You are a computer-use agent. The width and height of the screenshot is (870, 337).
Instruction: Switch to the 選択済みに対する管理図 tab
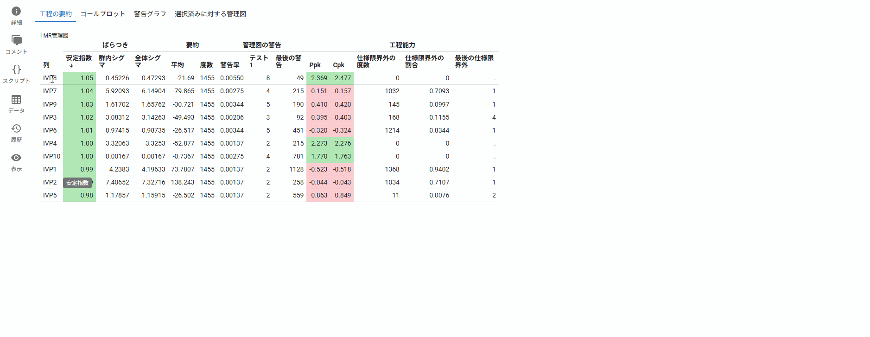pos(210,14)
